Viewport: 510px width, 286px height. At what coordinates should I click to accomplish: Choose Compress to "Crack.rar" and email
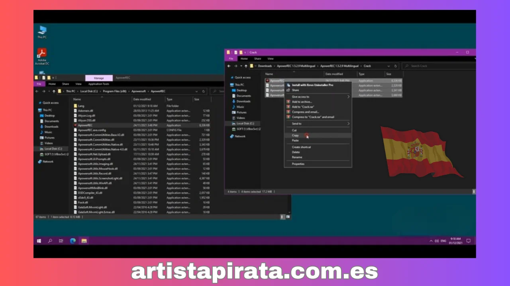[318, 117]
